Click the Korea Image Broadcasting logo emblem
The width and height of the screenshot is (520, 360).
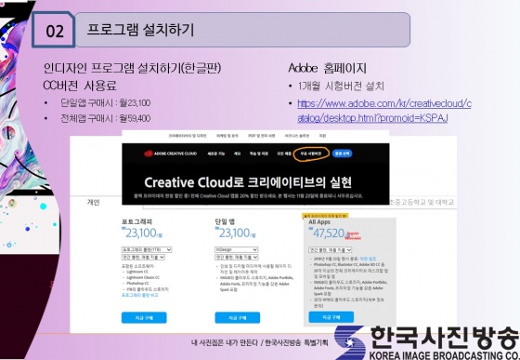point(349,342)
